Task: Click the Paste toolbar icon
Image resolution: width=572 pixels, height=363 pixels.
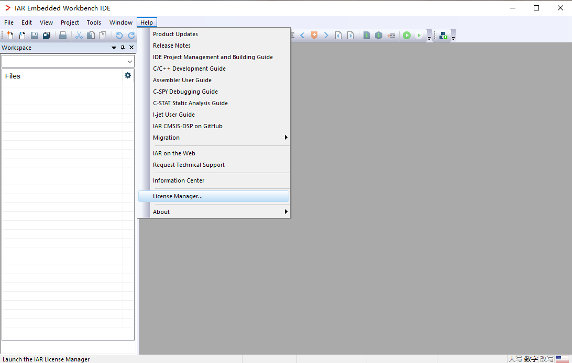Action: click(103, 36)
